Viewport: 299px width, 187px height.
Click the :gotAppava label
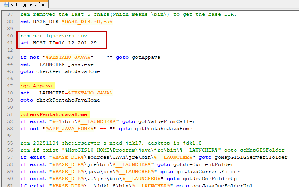[x=38, y=86]
